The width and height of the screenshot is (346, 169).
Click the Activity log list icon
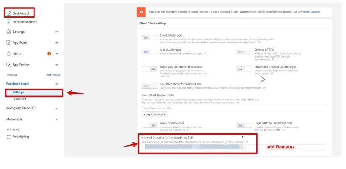point(9,137)
